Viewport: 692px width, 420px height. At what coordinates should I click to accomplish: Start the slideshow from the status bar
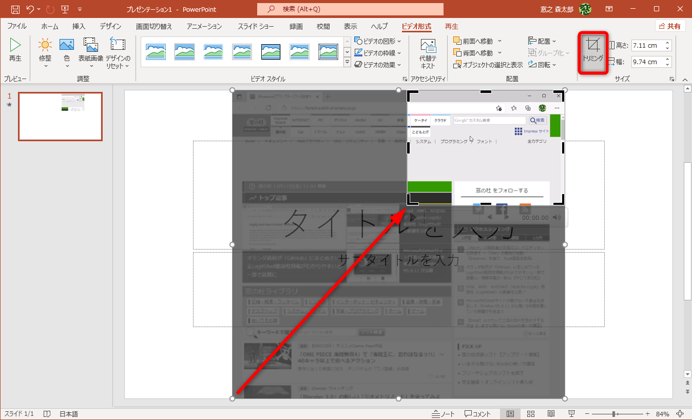571,414
